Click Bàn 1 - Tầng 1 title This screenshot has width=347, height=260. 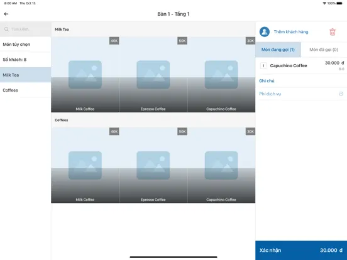(x=173, y=14)
